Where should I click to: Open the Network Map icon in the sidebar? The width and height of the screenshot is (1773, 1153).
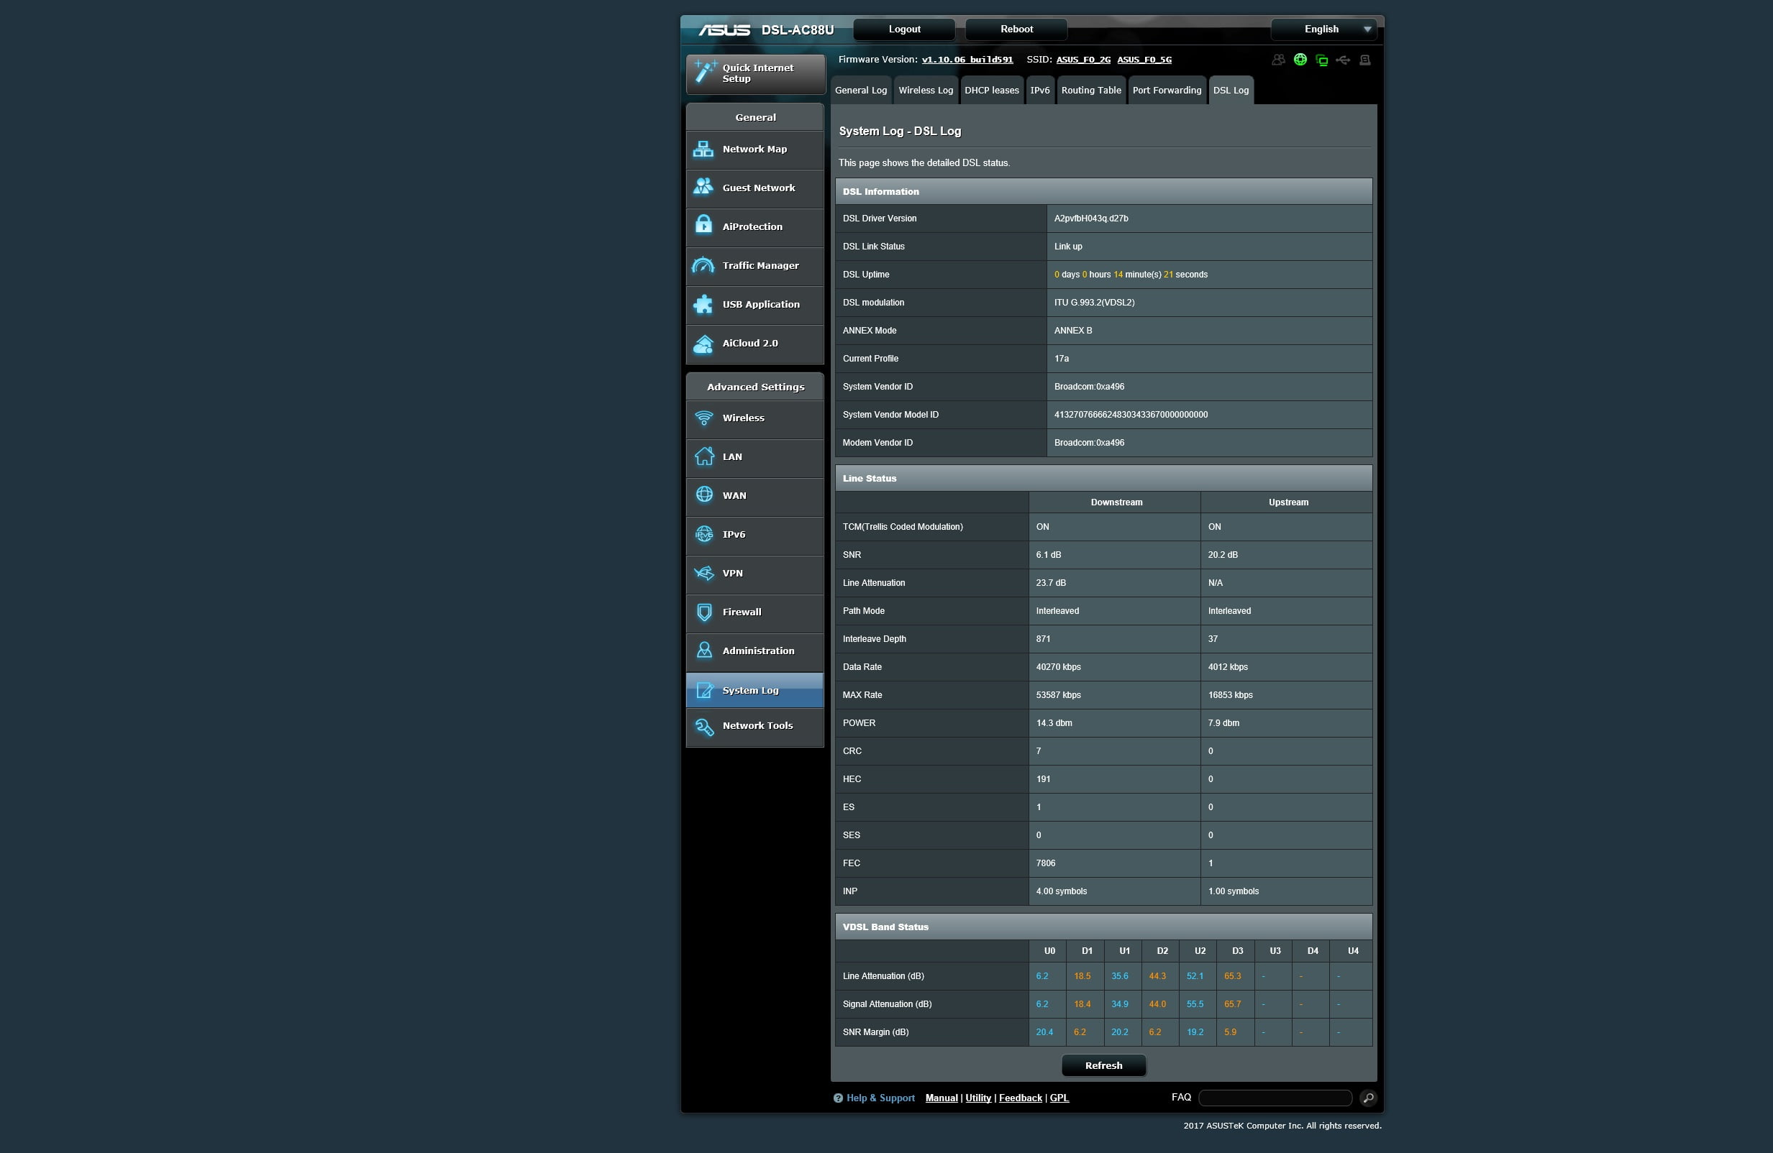(x=703, y=149)
